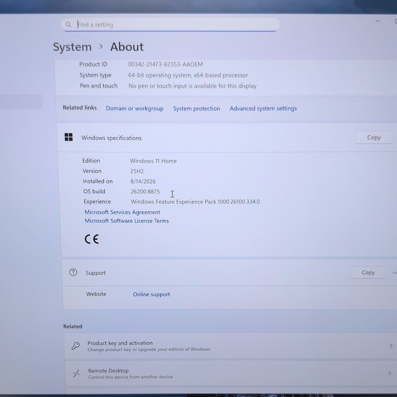Copy the Support information
397x397 pixels.
click(x=368, y=272)
